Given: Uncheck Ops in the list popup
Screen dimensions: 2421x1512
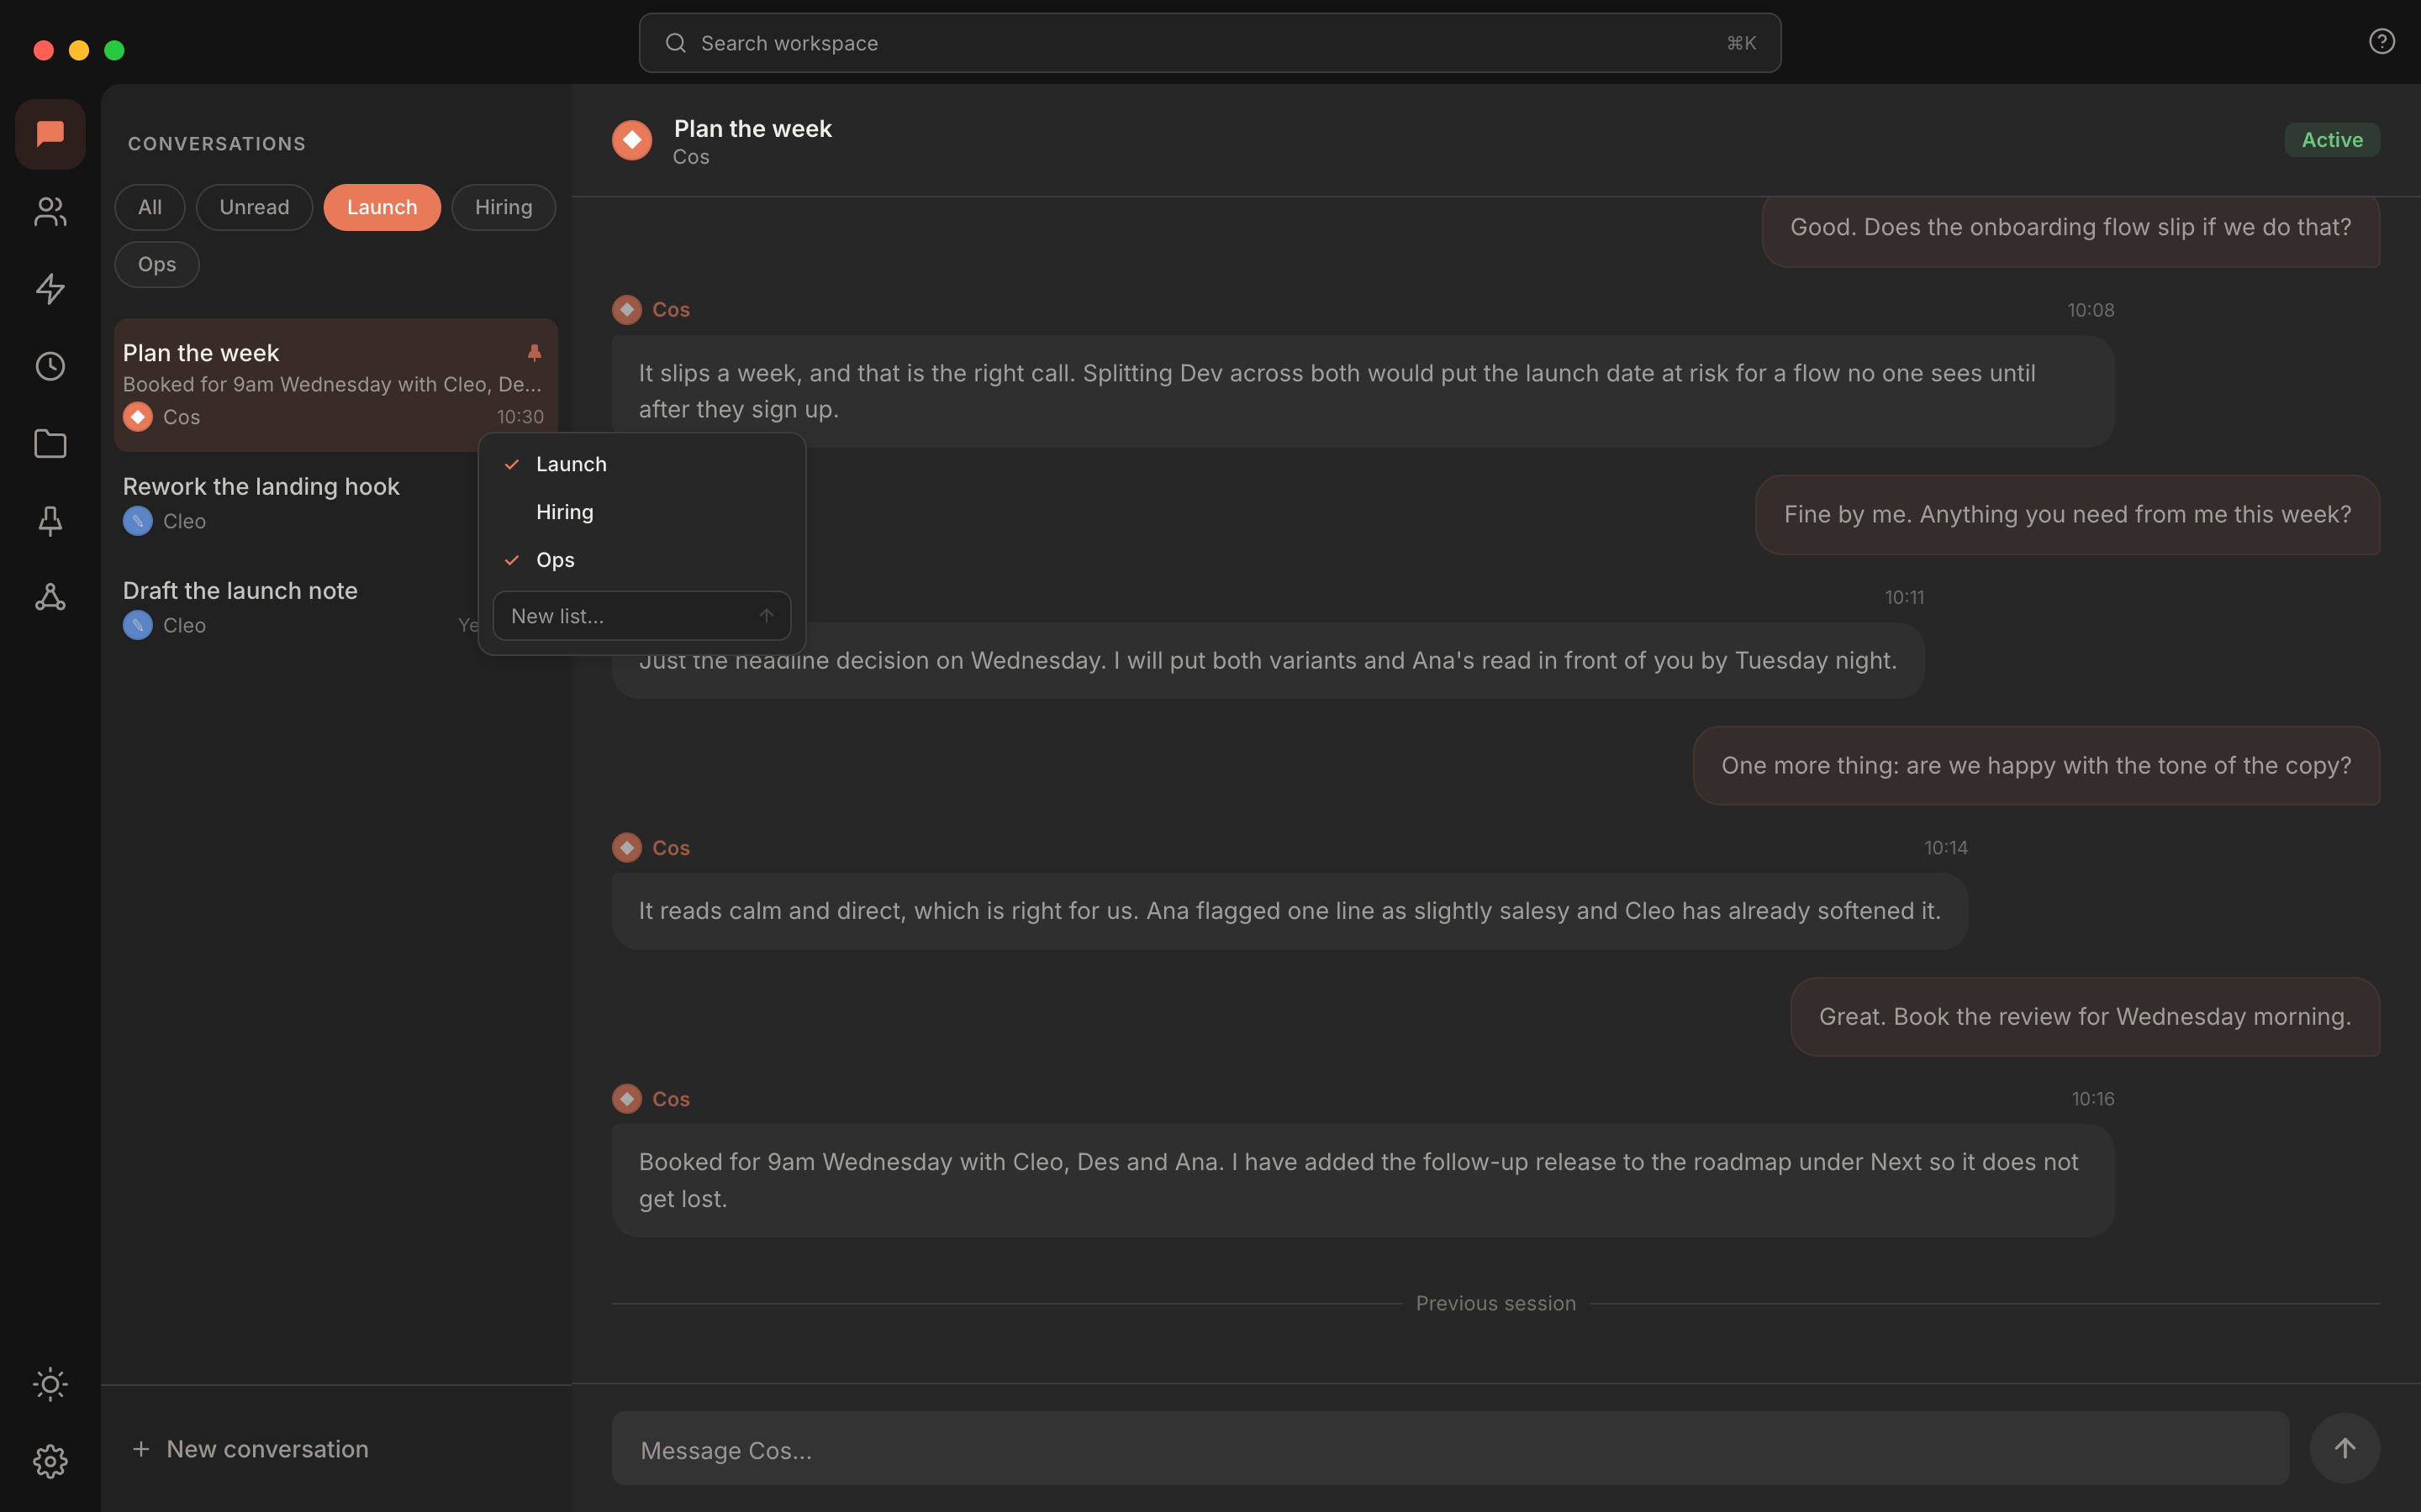Looking at the screenshot, I should (642, 560).
